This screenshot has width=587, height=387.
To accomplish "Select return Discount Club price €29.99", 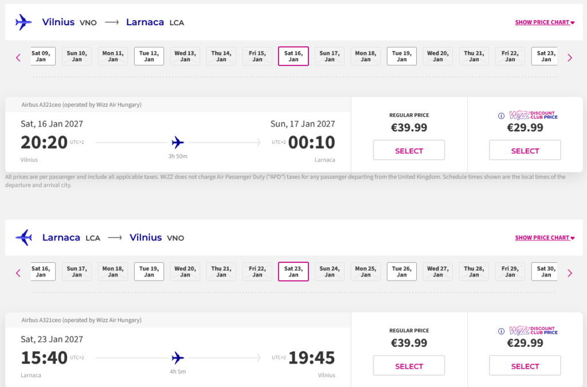I will click(x=525, y=366).
